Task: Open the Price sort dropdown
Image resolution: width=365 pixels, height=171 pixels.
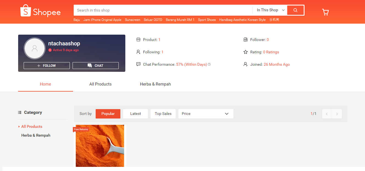Action: click(206, 114)
